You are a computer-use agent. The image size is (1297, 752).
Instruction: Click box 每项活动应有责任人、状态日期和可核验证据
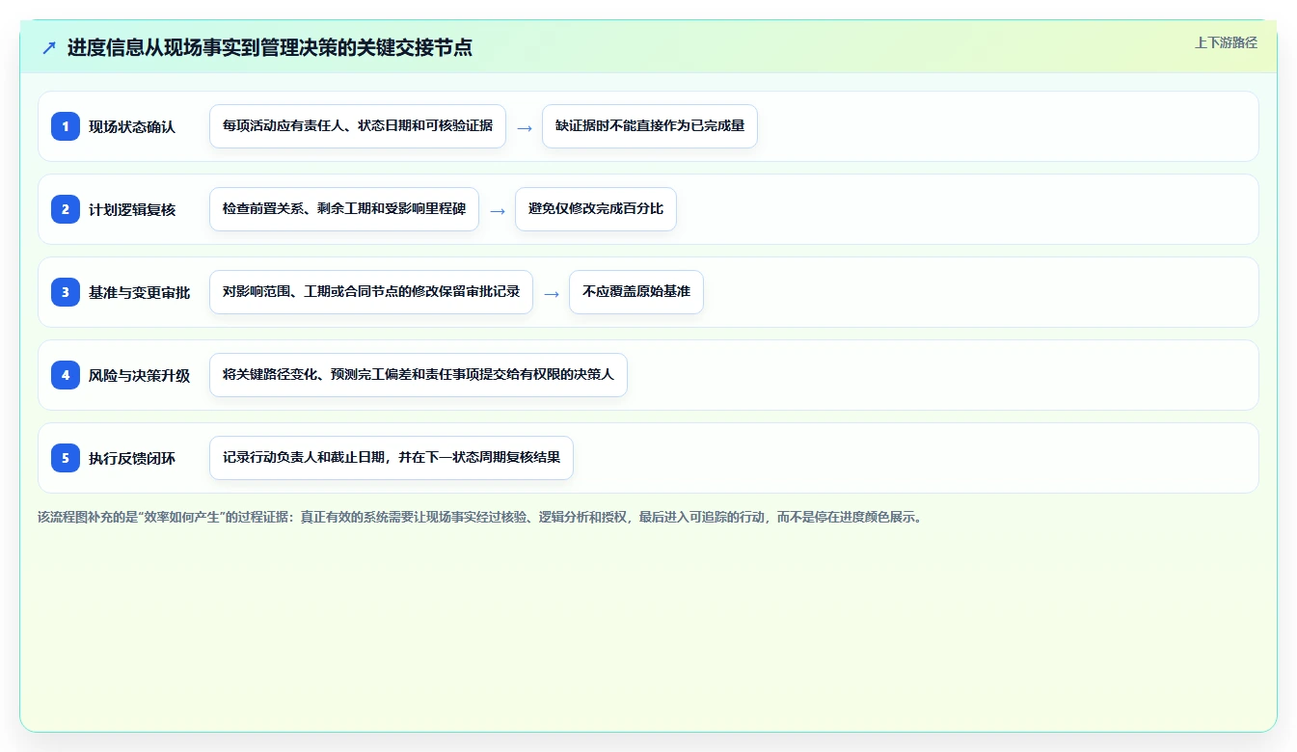pos(358,126)
